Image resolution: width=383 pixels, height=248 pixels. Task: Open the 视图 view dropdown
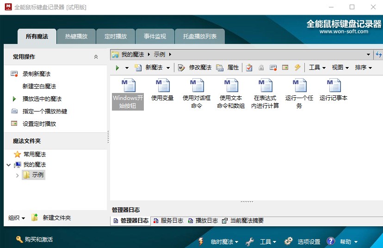[340, 68]
